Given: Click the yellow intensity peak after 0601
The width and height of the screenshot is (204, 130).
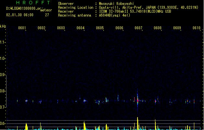Looking at the screenshot, I should (x=26, y=126).
